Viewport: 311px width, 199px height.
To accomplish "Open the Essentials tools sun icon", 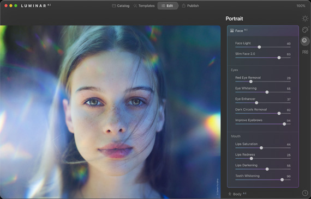I will [x=305, y=18].
